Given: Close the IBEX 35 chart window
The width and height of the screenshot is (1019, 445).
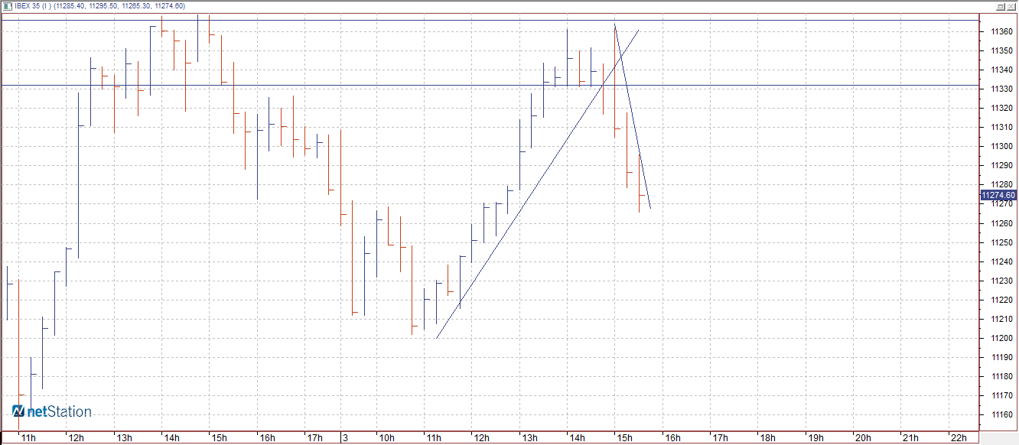Looking at the screenshot, I should pyautogui.click(x=1011, y=6).
